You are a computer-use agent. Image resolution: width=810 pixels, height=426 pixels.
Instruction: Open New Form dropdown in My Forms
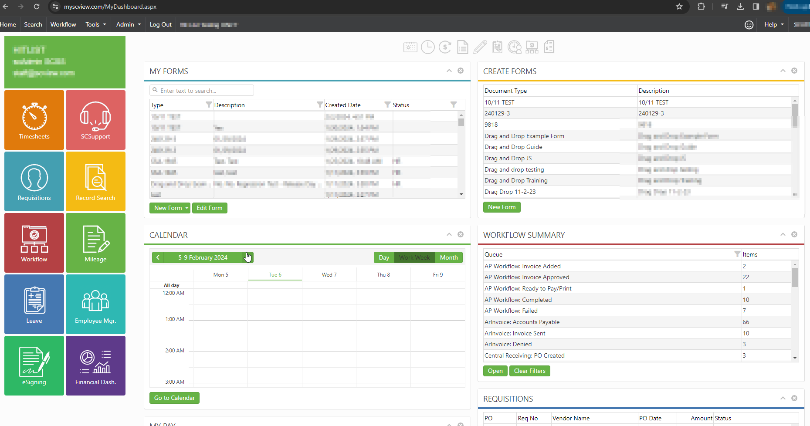(187, 208)
